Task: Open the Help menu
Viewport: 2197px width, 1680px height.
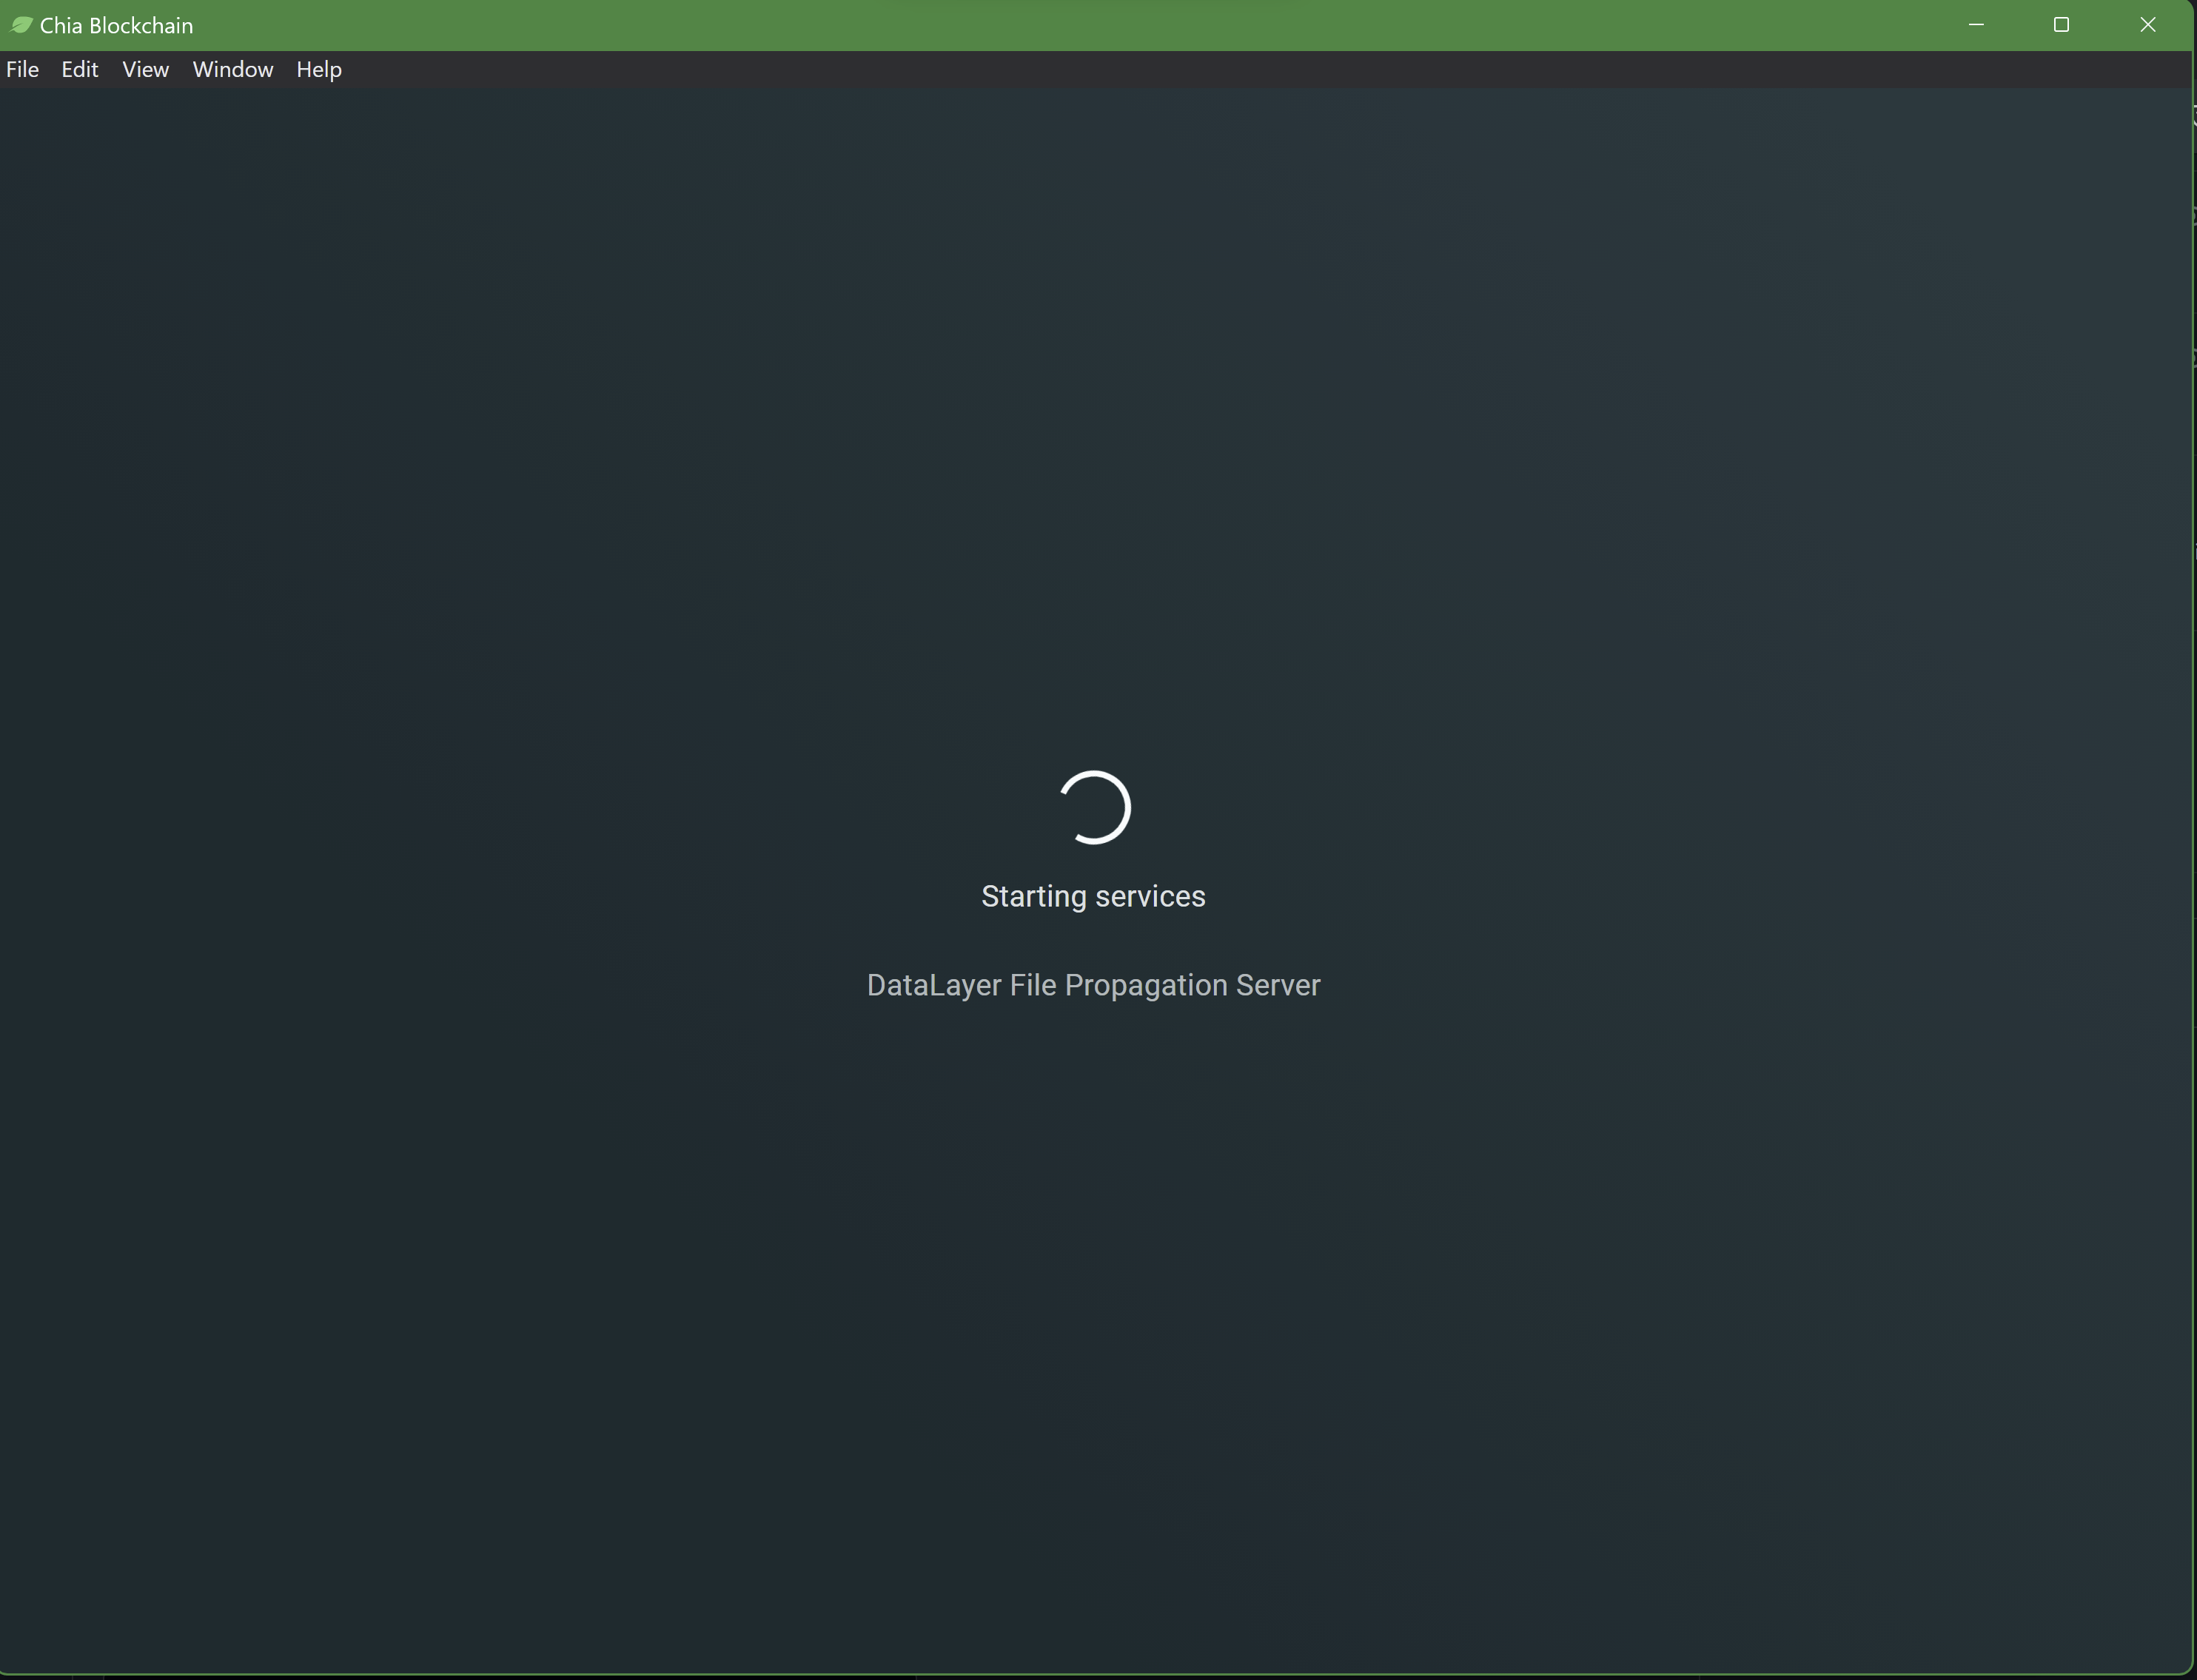Action: tap(318, 69)
